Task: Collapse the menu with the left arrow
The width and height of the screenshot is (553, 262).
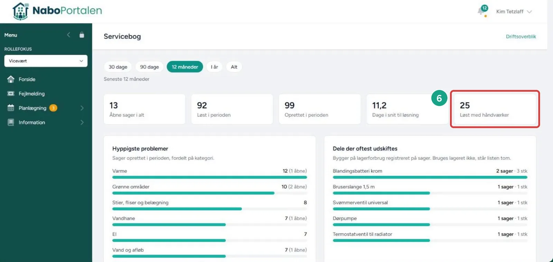Action: point(68,35)
